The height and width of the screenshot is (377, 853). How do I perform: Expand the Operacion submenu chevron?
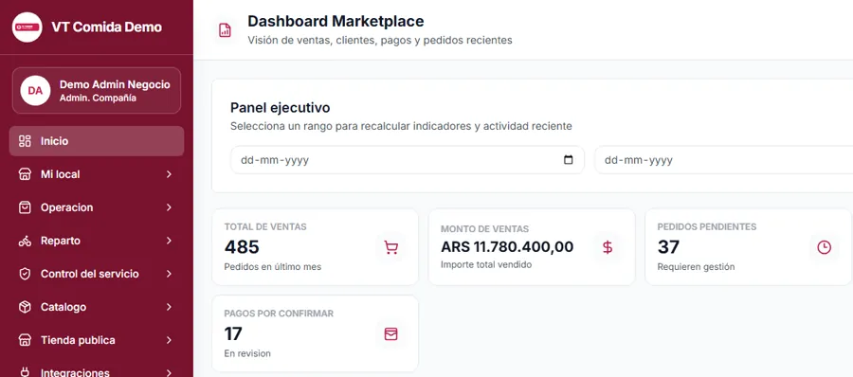coord(169,207)
